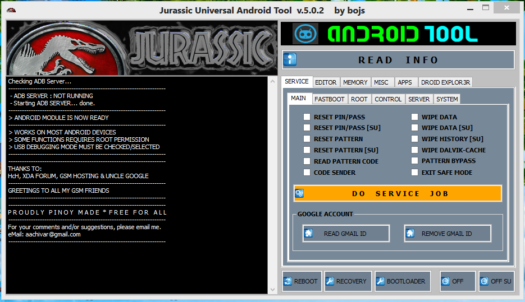Image resolution: width=525 pixels, height=302 pixels.
Task: Click the BOOTLOADER button
Action: pyautogui.click(x=403, y=281)
